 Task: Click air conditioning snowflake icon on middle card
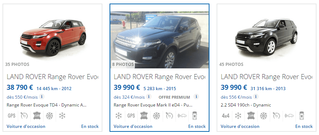coord(118,116)
